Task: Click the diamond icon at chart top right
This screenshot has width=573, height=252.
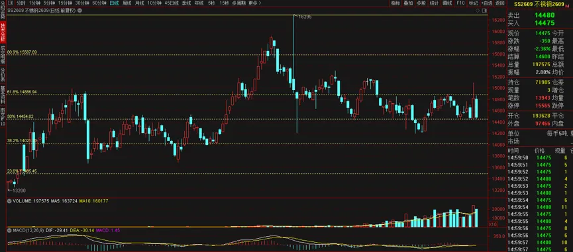Action: click(478, 11)
